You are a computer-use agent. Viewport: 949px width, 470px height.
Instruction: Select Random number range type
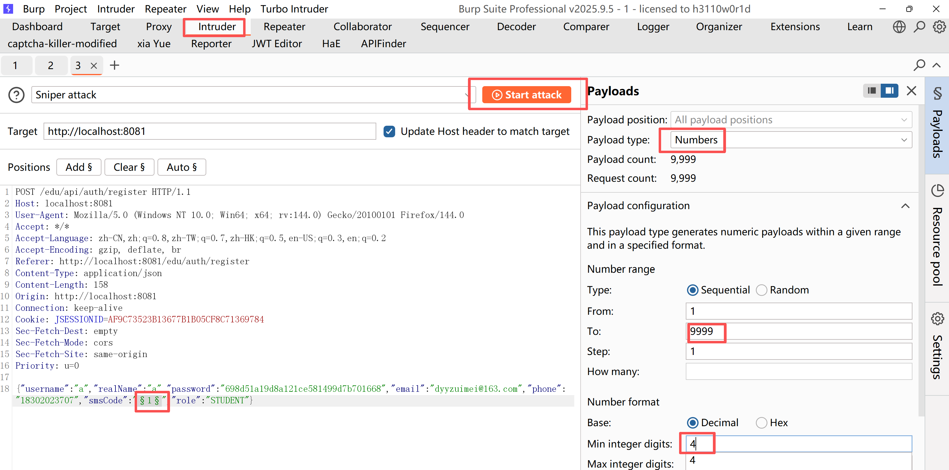pos(761,290)
